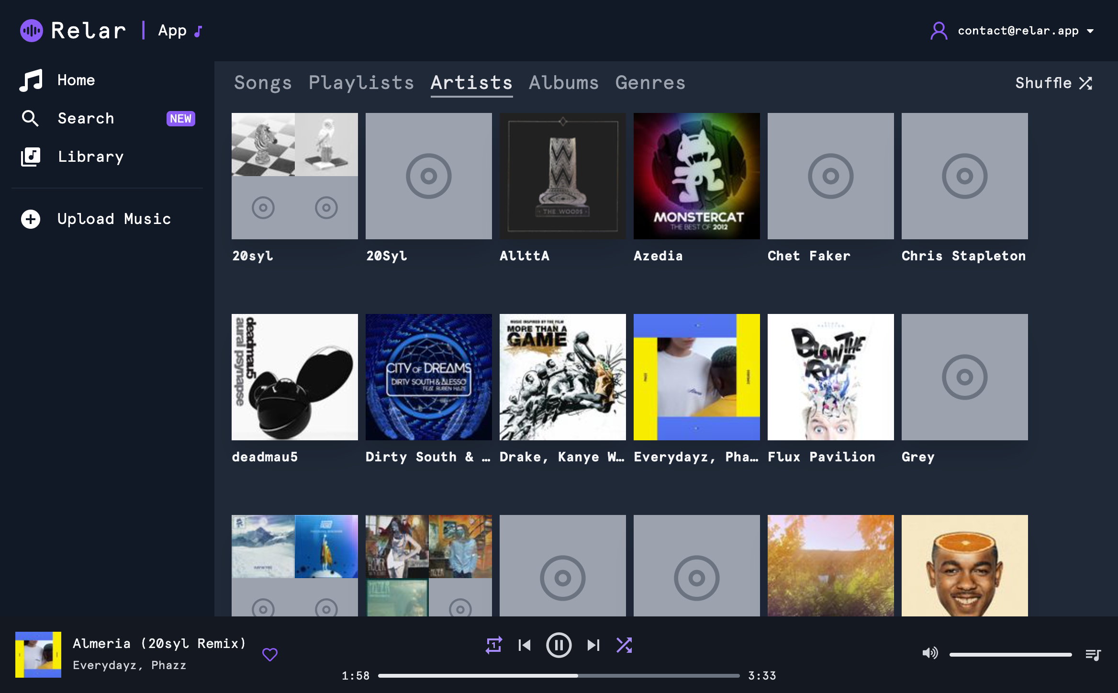Viewport: 1118px width, 693px height.
Task: Open the orange-head portrait artist thumbnail
Action: (965, 566)
